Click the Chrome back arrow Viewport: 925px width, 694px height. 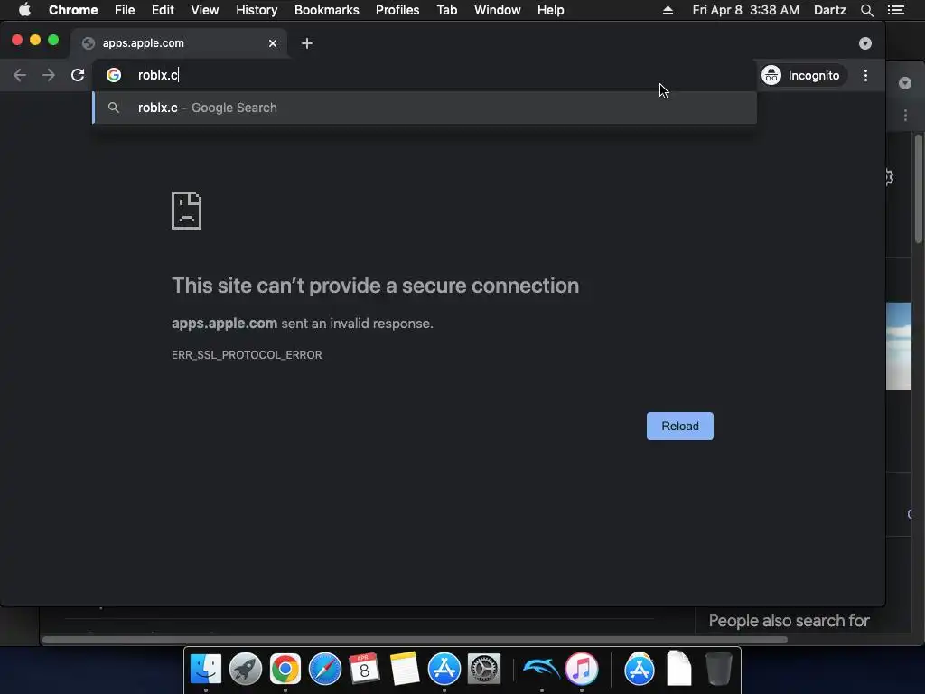pos(20,75)
